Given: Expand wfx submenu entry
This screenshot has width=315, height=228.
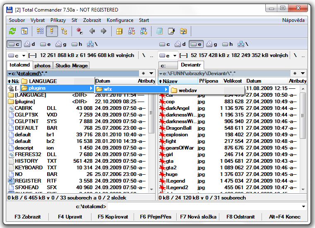Looking at the screenshot, I should (x=132, y=89).
